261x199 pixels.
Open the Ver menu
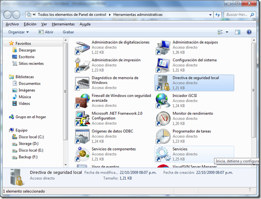click(x=44, y=24)
